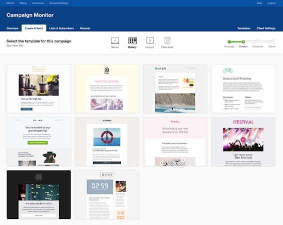Screen dimensions: 283x225
Task: Select the Festival concert template
Action: [x=243, y=142]
